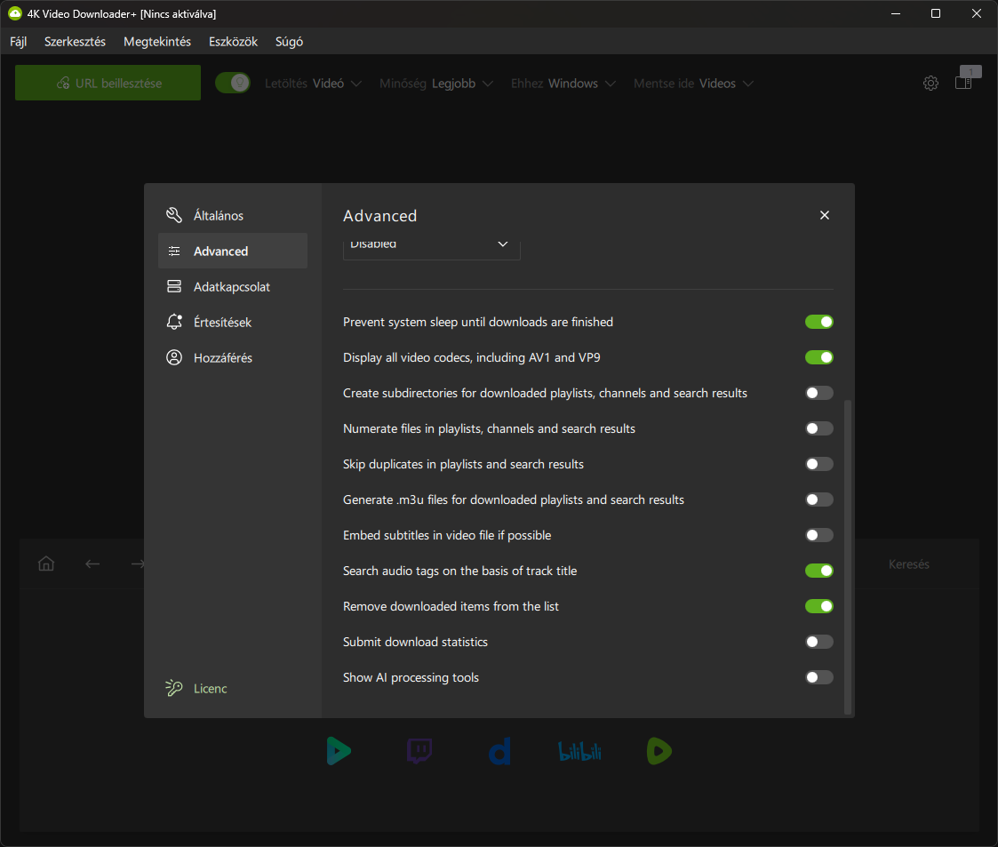Select the Advanced settings section
The width and height of the screenshot is (998, 847).
[x=232, y=251]
